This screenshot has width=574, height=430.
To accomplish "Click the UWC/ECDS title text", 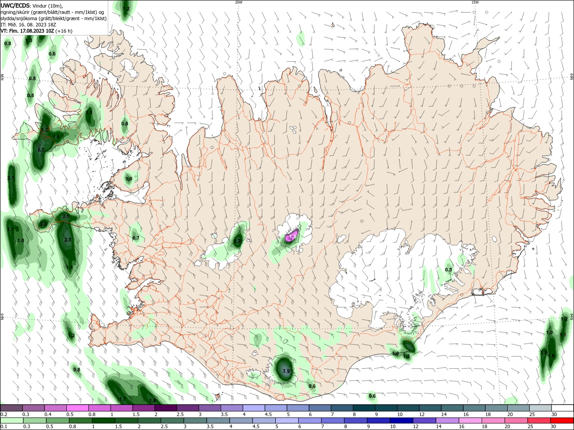I will click(15, 5).
